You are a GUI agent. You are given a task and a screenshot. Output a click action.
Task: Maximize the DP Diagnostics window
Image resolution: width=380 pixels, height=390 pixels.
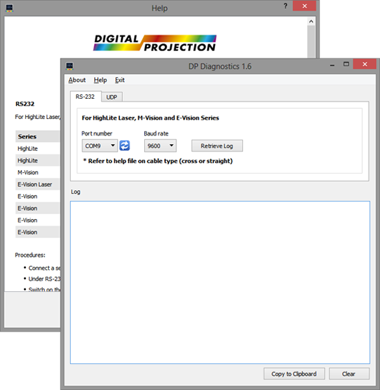tap(346, 64)
